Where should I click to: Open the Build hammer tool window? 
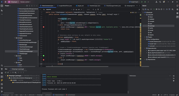pos(2,69)
